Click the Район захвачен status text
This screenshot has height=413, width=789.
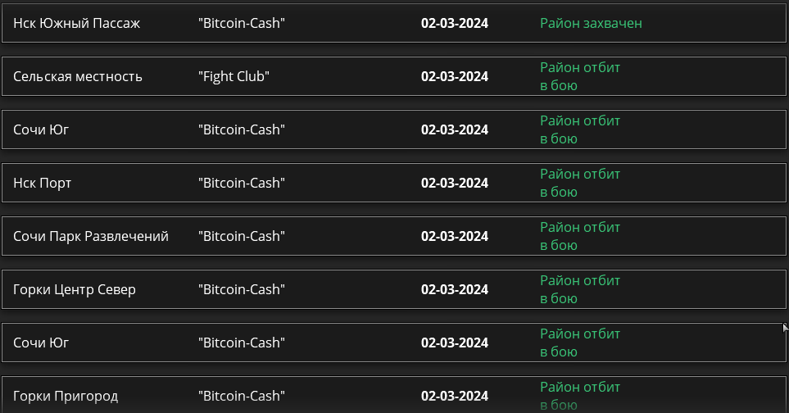tap(591, 23)
